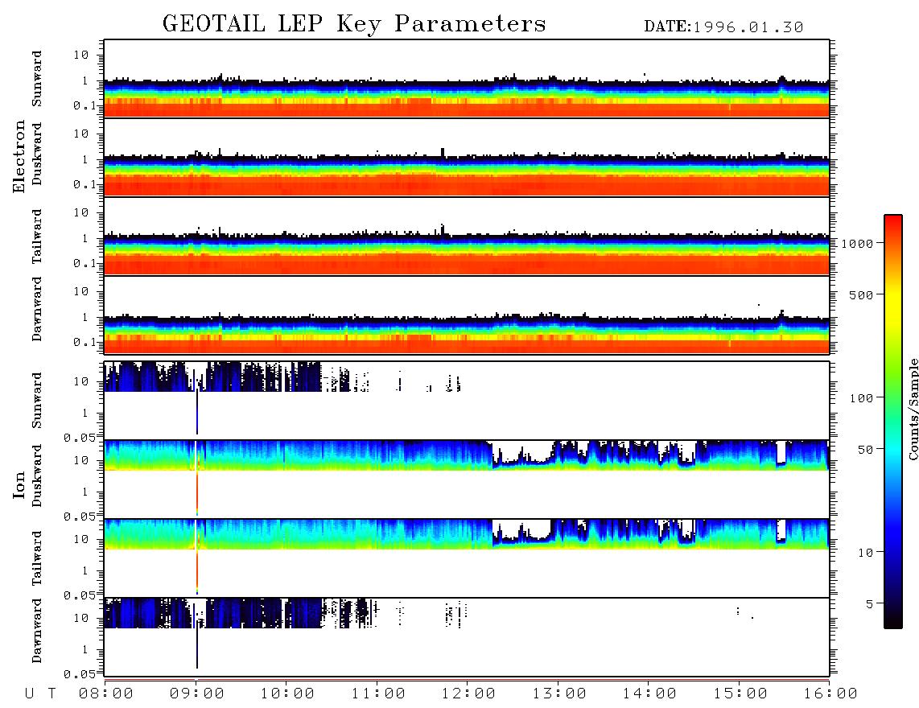Click the Ion Sunward spectrogram panel
The image size is (919, 708).
point(467,401)
